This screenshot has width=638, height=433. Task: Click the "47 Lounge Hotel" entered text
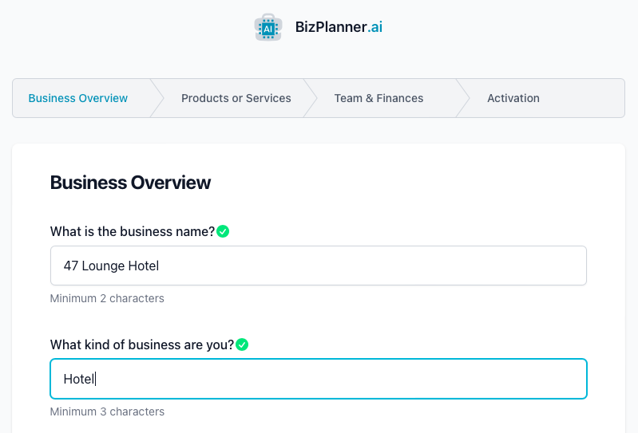click(x=111, y=266)
